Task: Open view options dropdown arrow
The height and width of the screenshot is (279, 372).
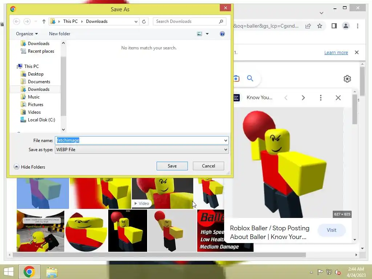Action: click(207, 34)
